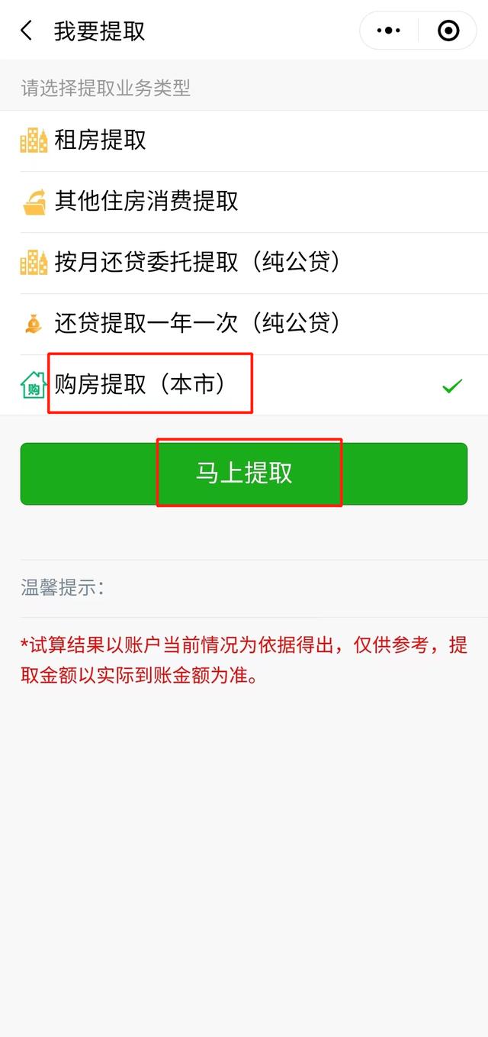Tap the back arrow icon
This screenshot has height=1037, width=488.
click(x=27, y=31)
